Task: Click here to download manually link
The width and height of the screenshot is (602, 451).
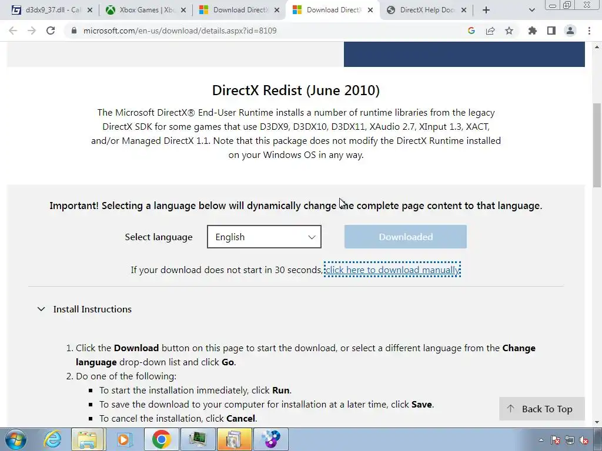Action: [392, 270]
